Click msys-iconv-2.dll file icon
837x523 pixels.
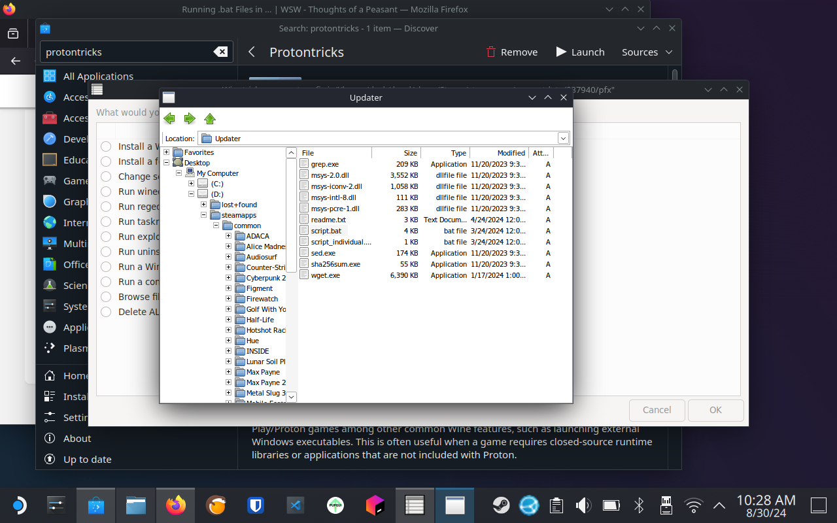304,186
